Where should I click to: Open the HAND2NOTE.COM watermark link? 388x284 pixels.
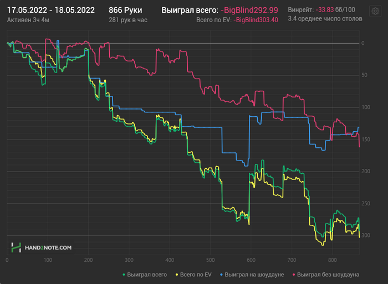pos(48,247)
